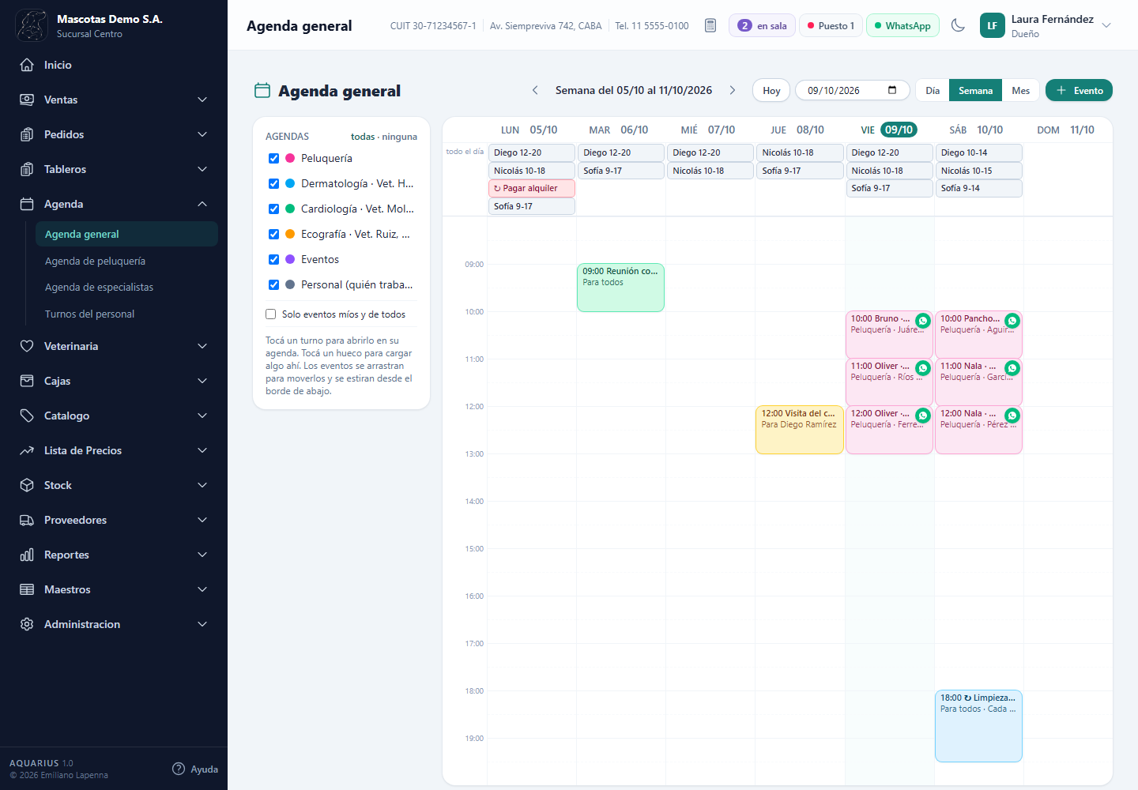
Task: Go to previous week with left arrow
Action: (x=535, y=90)
